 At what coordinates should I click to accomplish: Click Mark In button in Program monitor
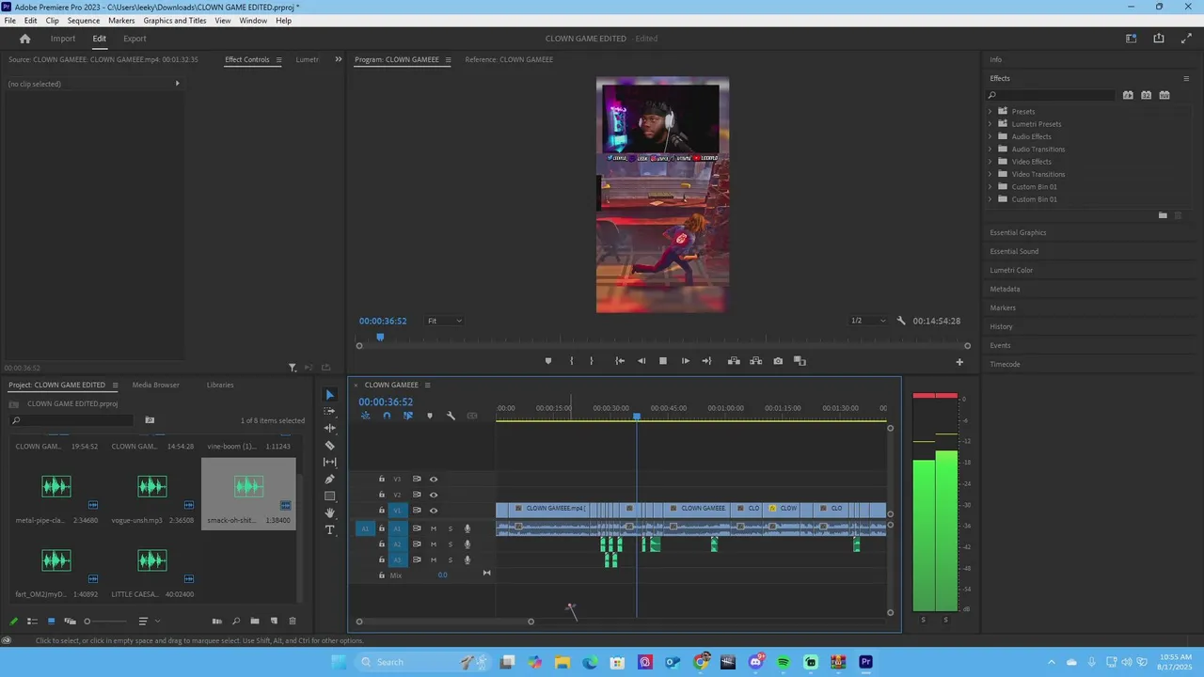[571, 361]
